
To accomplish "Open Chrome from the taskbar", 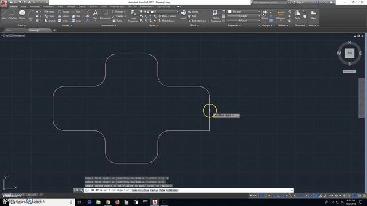I will (x=108, y=202).
